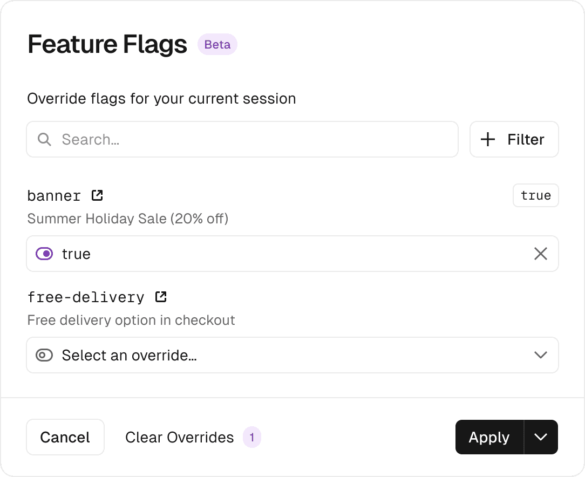This screenshot has width=585, height=477.
Task: Select the banner flag name
Action: click(x=54, y=195)
